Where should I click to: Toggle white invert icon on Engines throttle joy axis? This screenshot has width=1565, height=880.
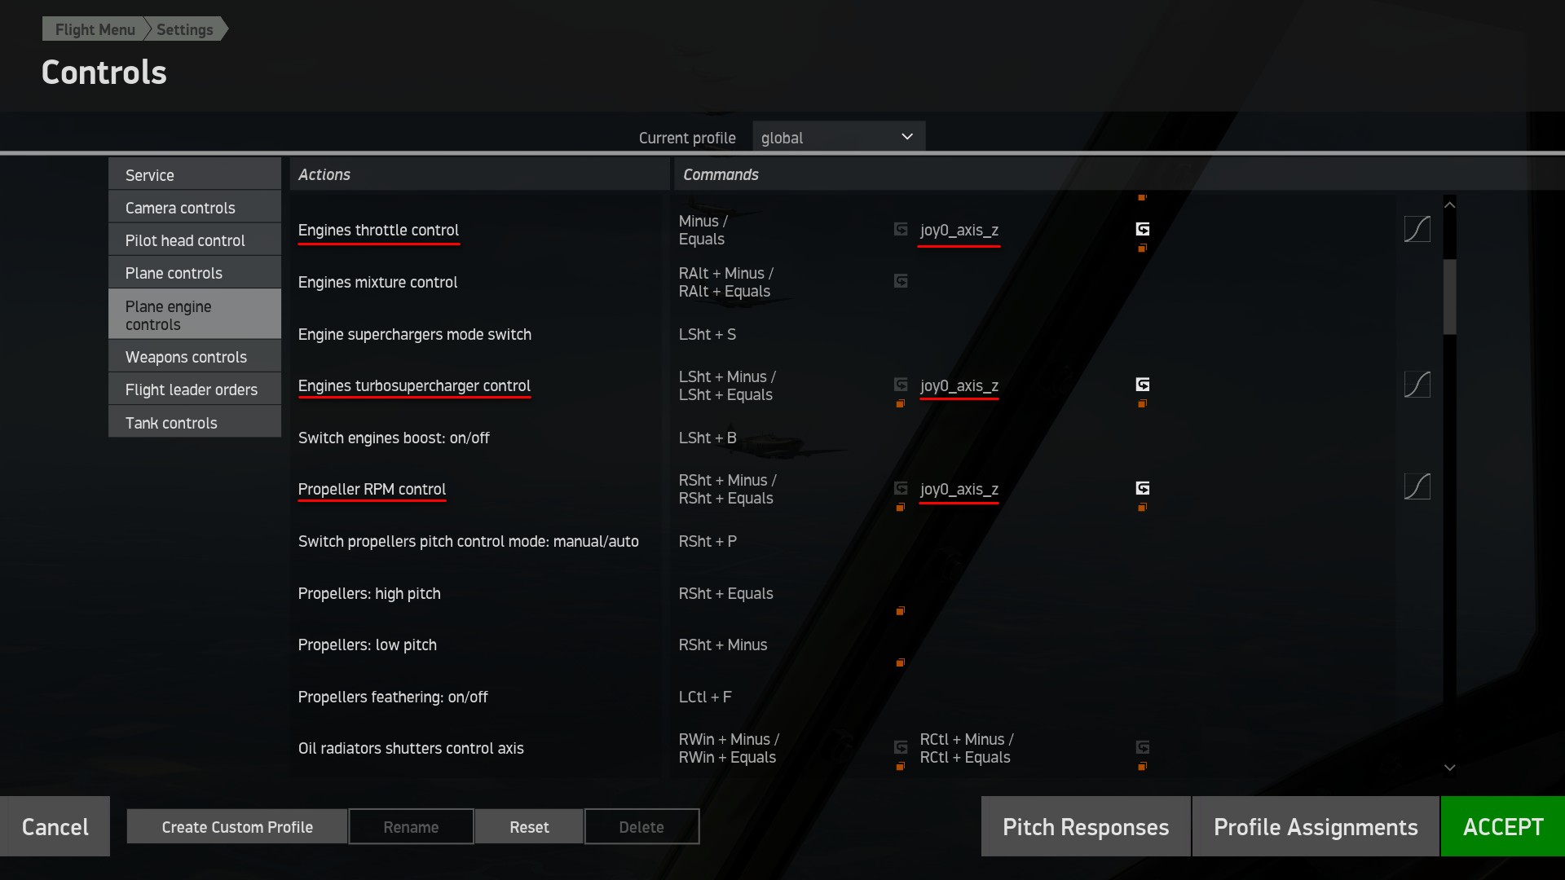tap(1143, 229)
